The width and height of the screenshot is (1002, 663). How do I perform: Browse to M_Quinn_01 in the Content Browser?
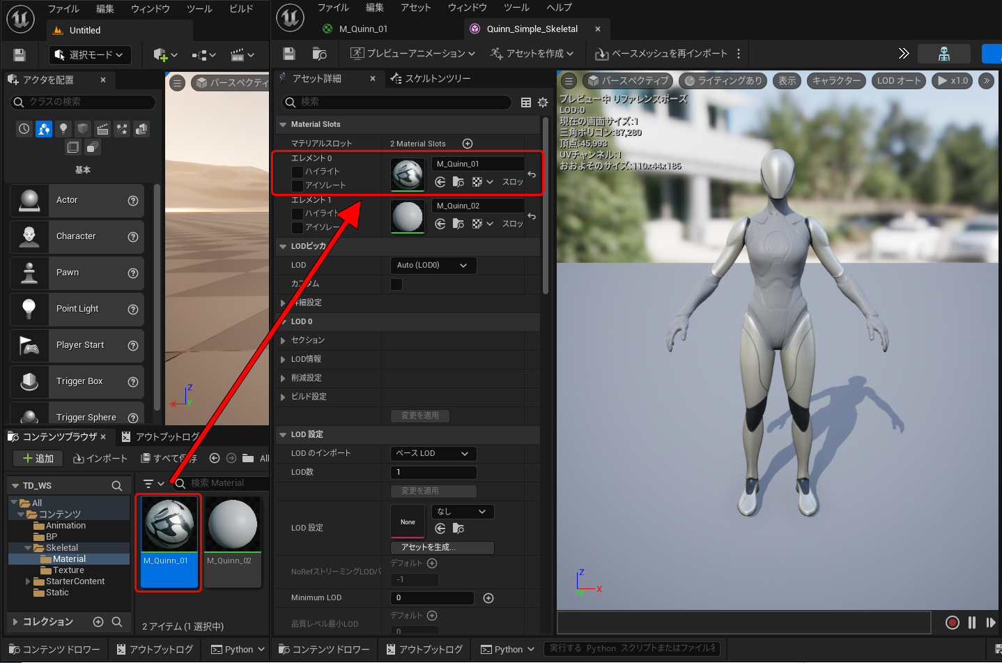pos(458,182)
